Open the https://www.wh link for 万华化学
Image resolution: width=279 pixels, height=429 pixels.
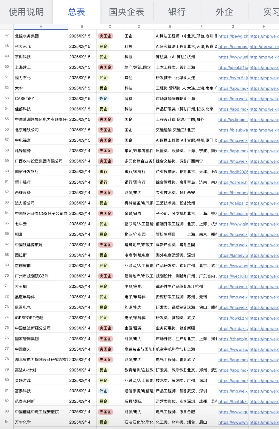(233, 422)
